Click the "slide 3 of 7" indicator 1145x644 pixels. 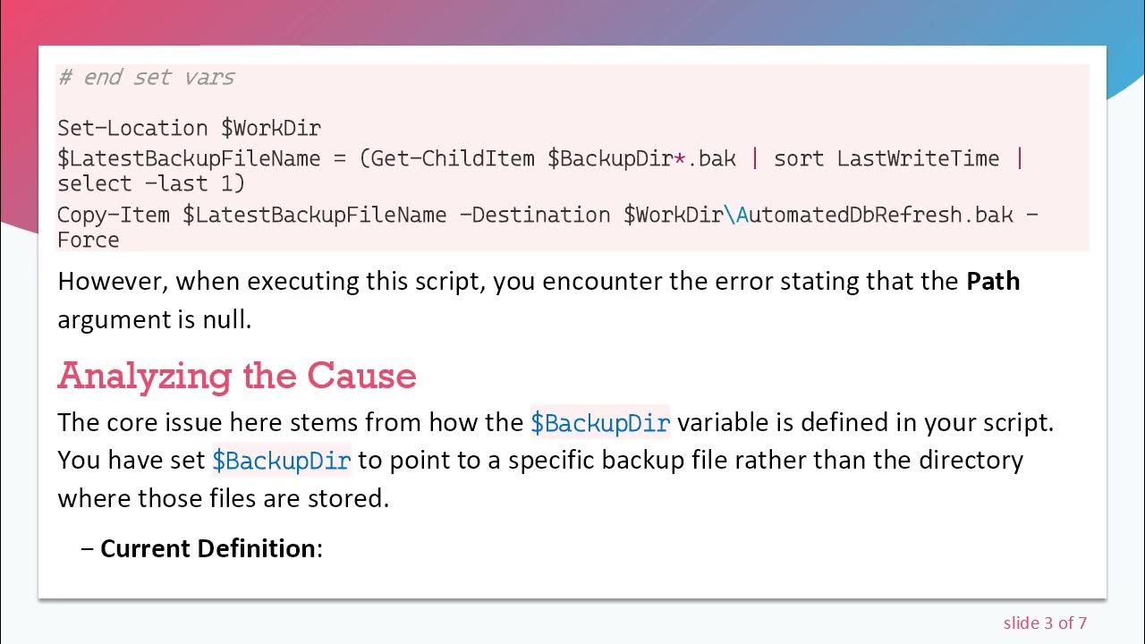pyautogui.click(x=1044, y=623)
